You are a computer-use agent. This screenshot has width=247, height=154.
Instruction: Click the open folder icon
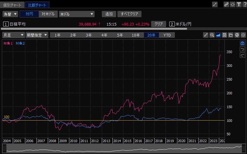click(x=231, y=35)
